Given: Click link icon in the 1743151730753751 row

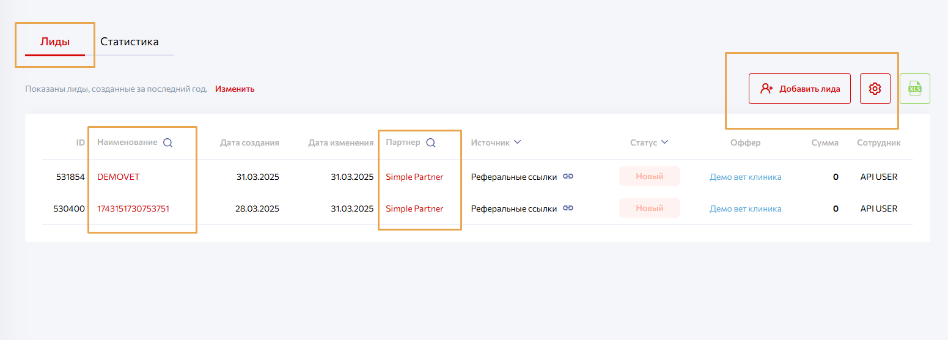Looking at the screenshot, I should click(568, 209).
